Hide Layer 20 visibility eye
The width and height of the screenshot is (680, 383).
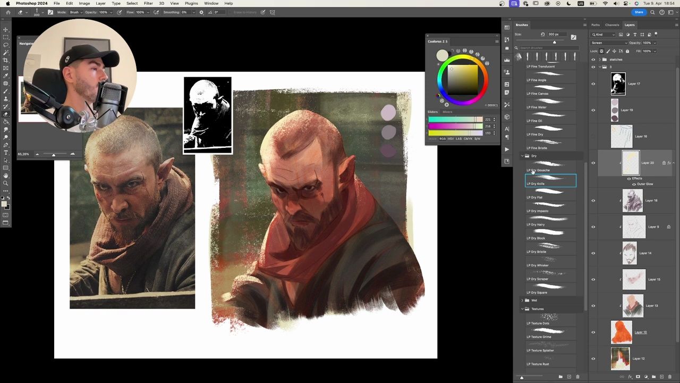click(593, 163)
